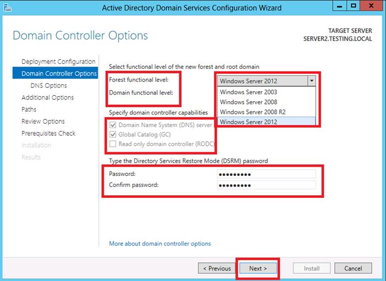Click the Domain Controller Options heading
Screen dimensions: 386x281
pos(81,35)
